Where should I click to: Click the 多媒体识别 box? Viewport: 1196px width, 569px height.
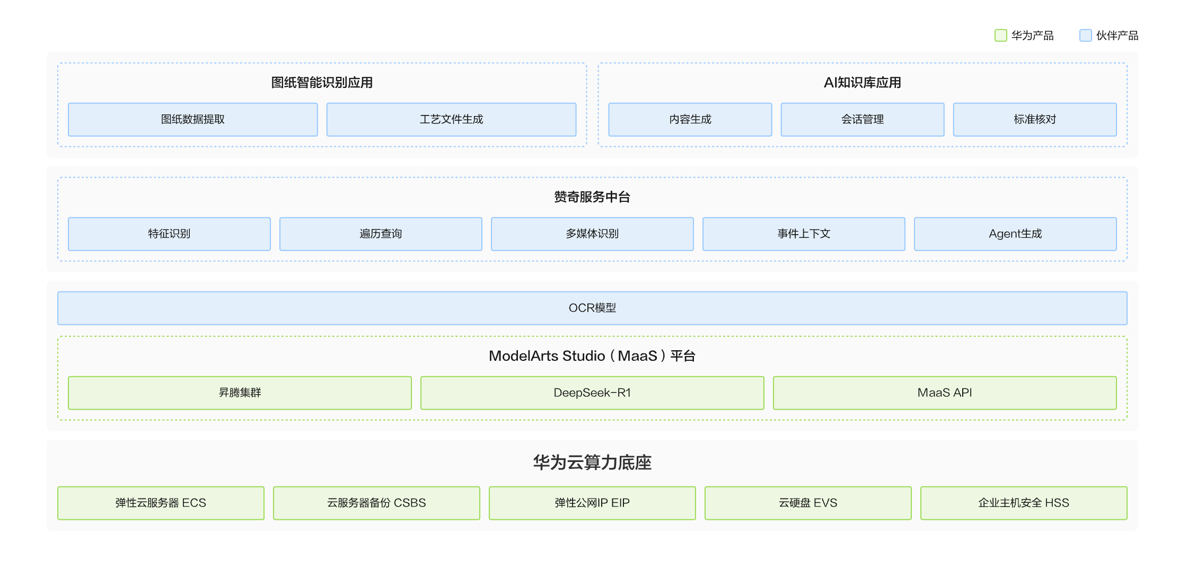click(x=592, y=234)
